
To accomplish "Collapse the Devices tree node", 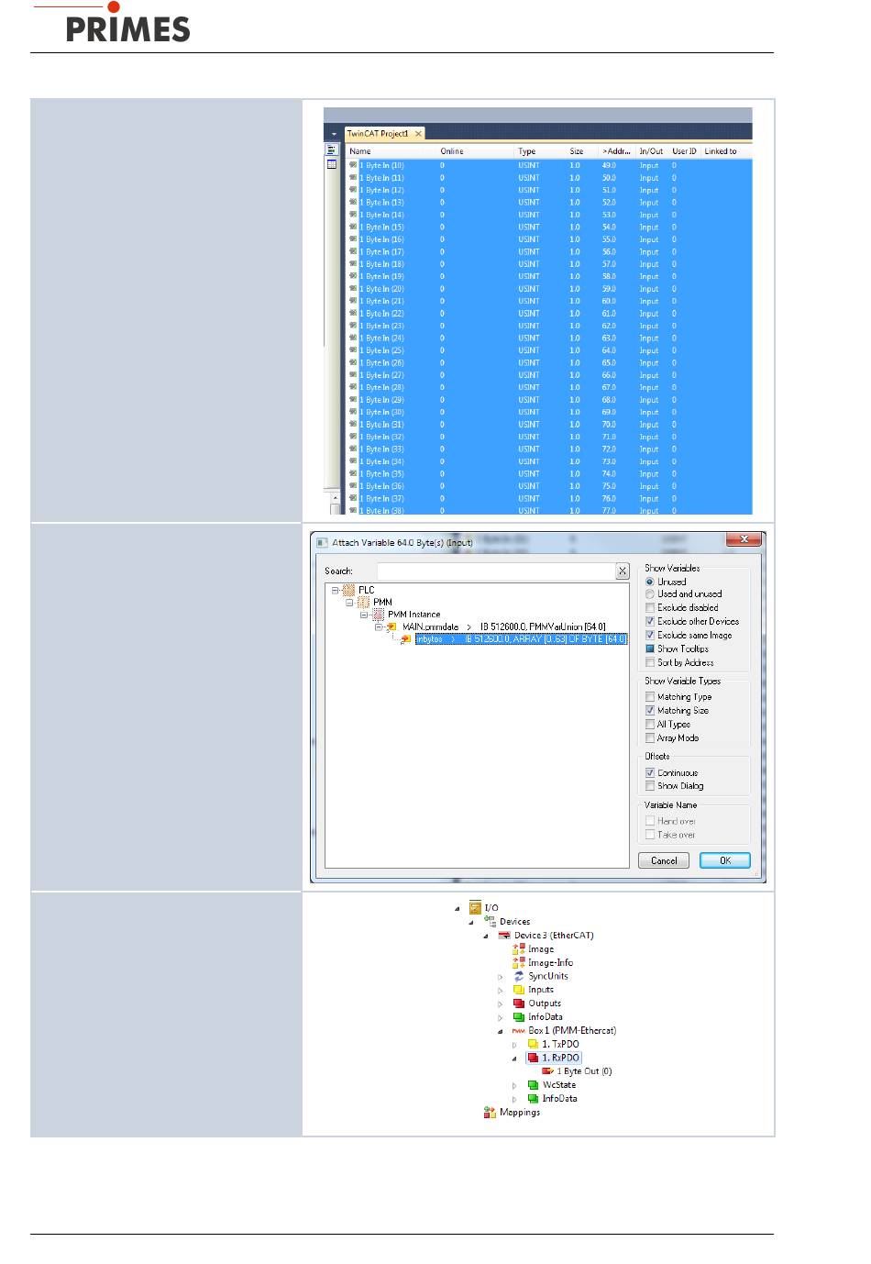I will (471, 923).
